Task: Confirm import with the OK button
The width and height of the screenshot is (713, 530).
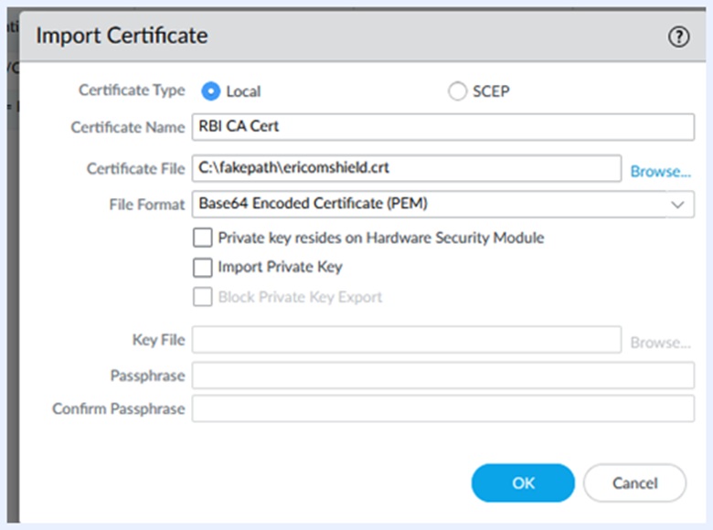Action: (x=523, y=483)
